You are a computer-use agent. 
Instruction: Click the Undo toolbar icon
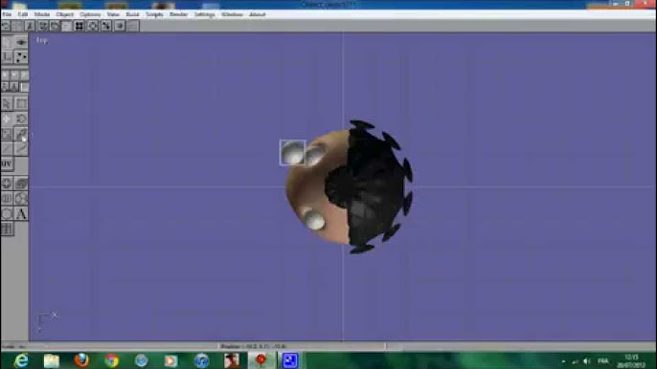click(6, 26)
